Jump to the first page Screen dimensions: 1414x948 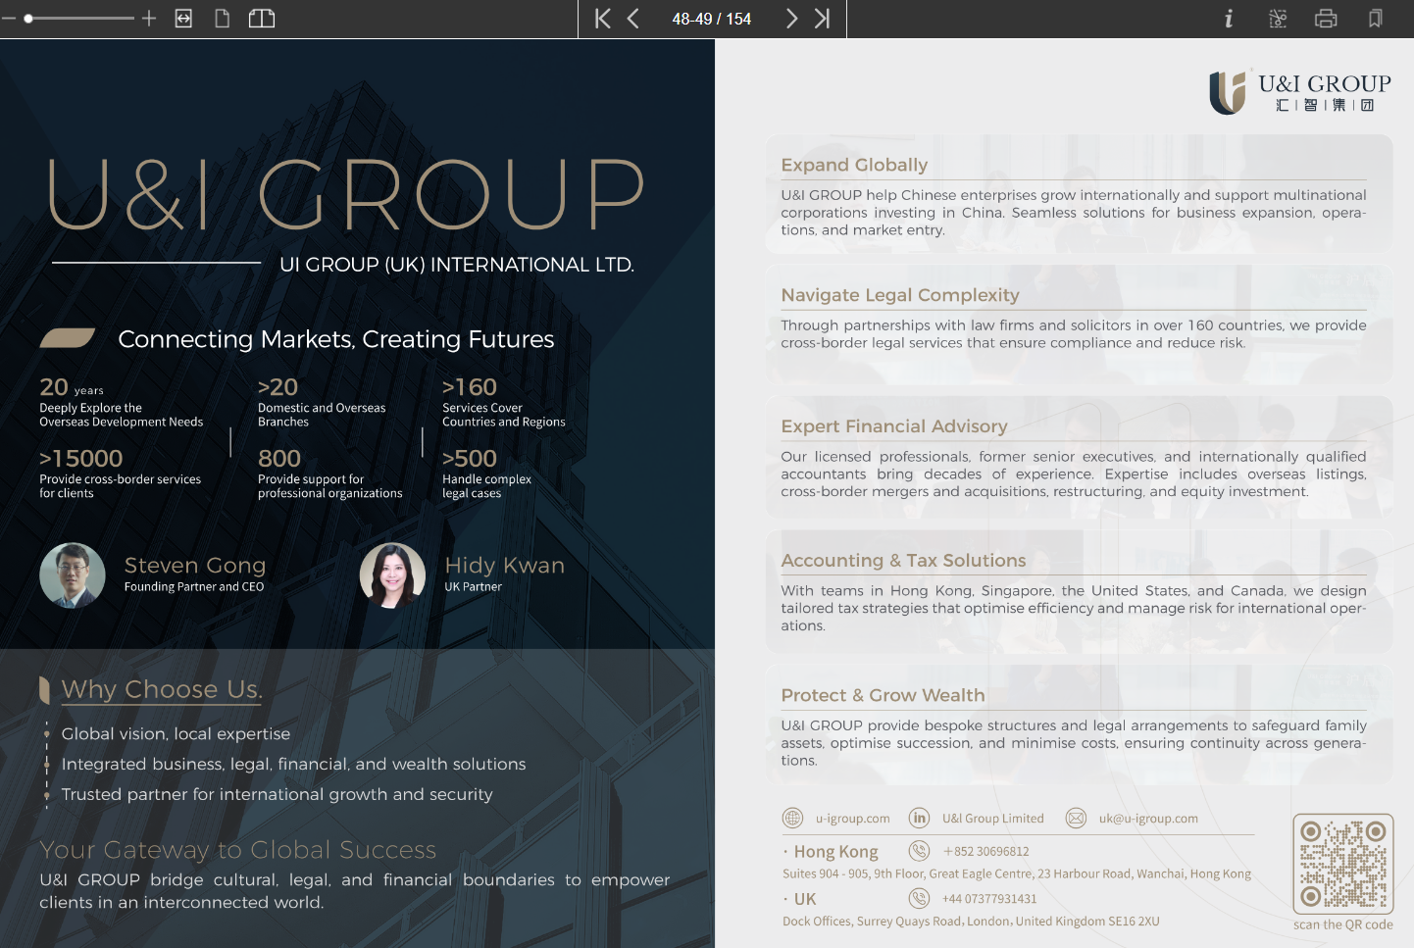pyautogui.click(x=602, y=19)
